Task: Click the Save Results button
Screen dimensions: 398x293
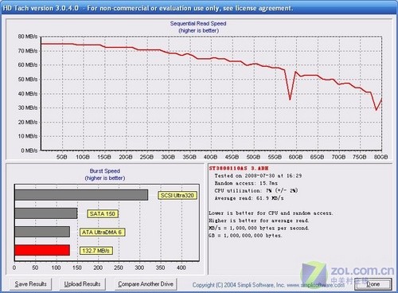Action: point(30,284)
